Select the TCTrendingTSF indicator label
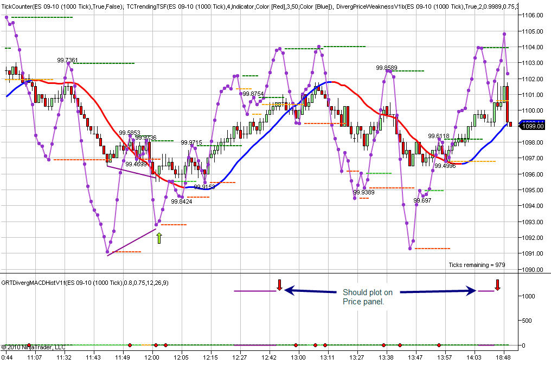Viewport: 551px width, 365px height. [229, 6]
